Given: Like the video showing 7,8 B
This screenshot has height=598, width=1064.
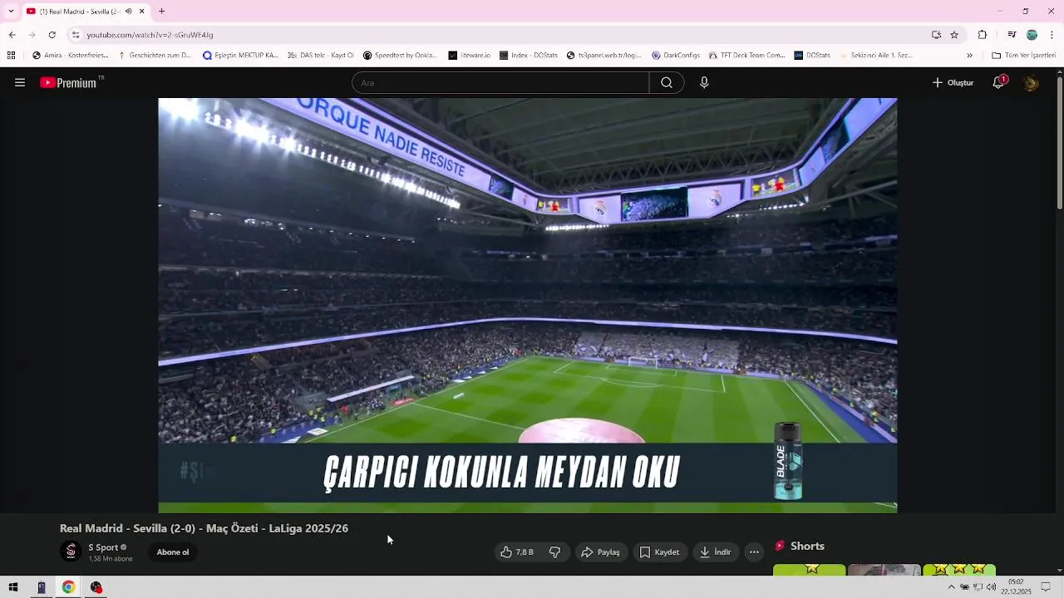Looking at the screenshot, I should click(x=517, y=552).
